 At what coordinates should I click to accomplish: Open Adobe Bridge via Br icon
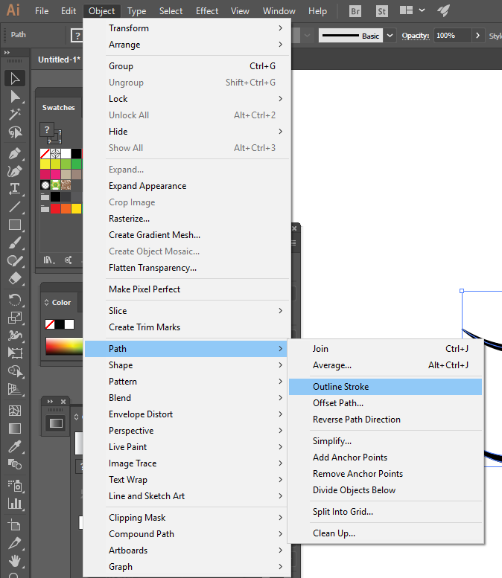tap(355, 11)
